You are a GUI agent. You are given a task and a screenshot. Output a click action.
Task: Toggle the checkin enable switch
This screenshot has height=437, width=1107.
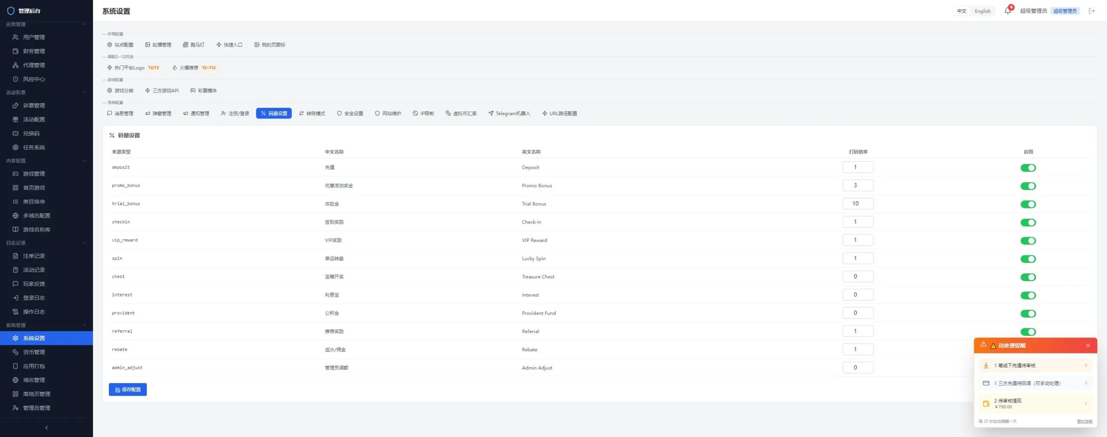pos(1028,222)
